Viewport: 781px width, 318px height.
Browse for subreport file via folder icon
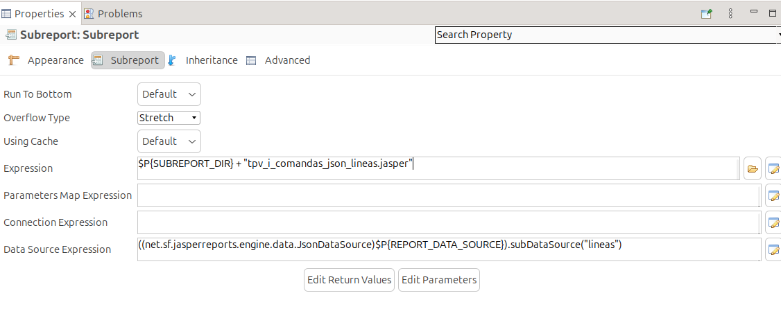[x=753, y=169]
